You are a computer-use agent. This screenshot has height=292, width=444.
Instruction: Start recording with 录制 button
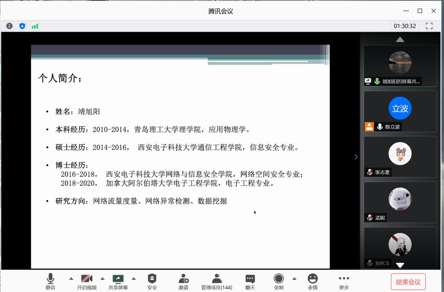(x=278, y=281)
